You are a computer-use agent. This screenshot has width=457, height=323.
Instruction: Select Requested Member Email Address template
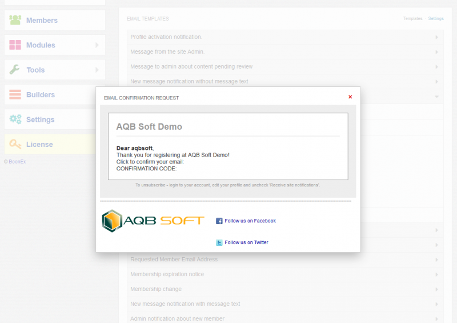[174, 260]
